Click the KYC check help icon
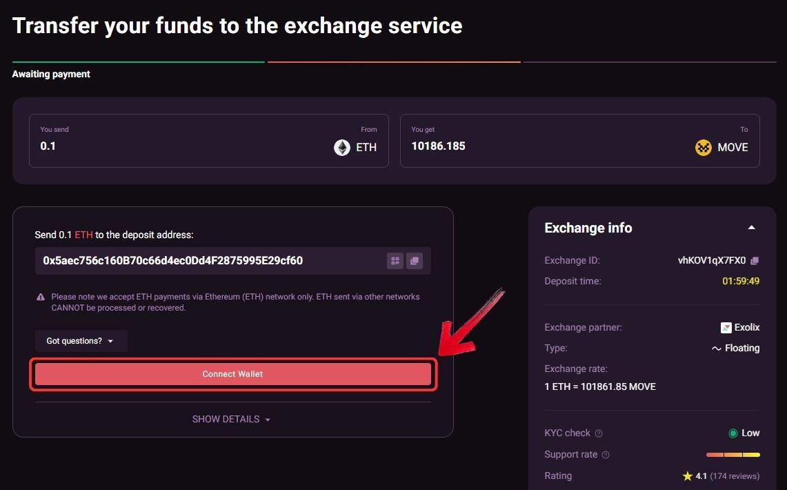 [599, 433]
